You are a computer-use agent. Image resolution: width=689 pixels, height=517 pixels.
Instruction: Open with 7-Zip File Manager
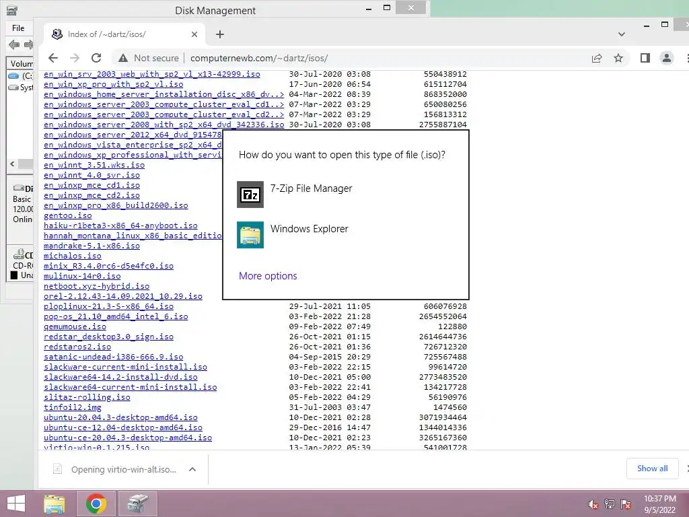point(345,195)
